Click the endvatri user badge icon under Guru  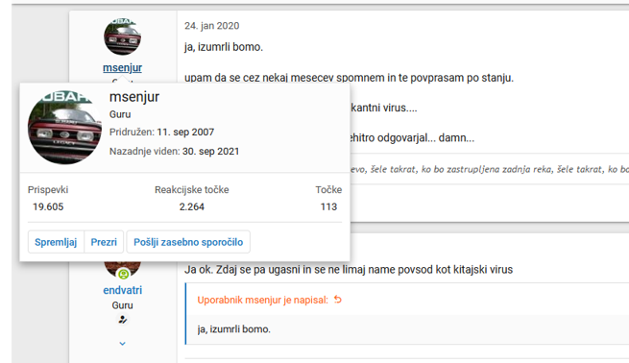(122, 320)
